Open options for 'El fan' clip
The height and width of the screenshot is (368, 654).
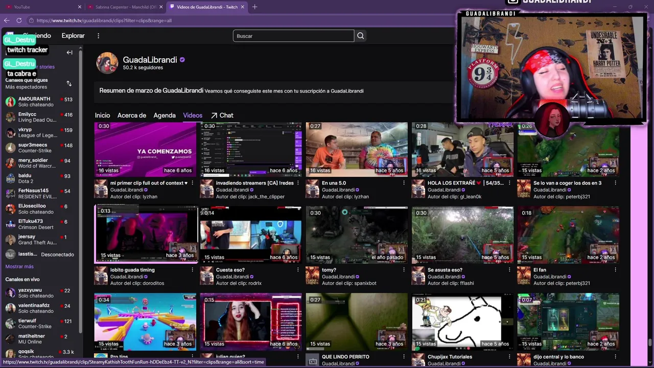615,270
